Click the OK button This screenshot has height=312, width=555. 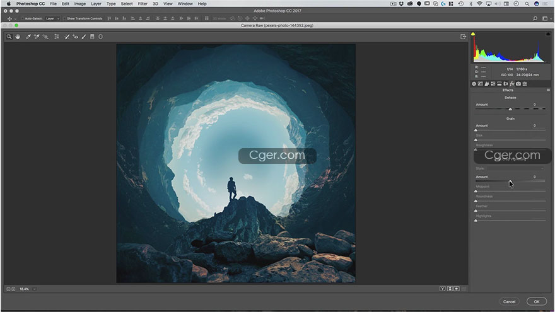tap(537, 301)
